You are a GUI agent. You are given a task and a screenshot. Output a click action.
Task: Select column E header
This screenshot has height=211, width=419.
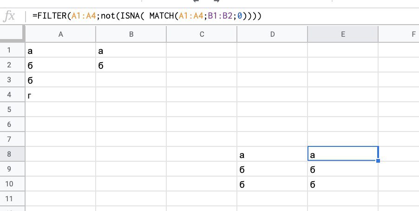tap(343, 34)
